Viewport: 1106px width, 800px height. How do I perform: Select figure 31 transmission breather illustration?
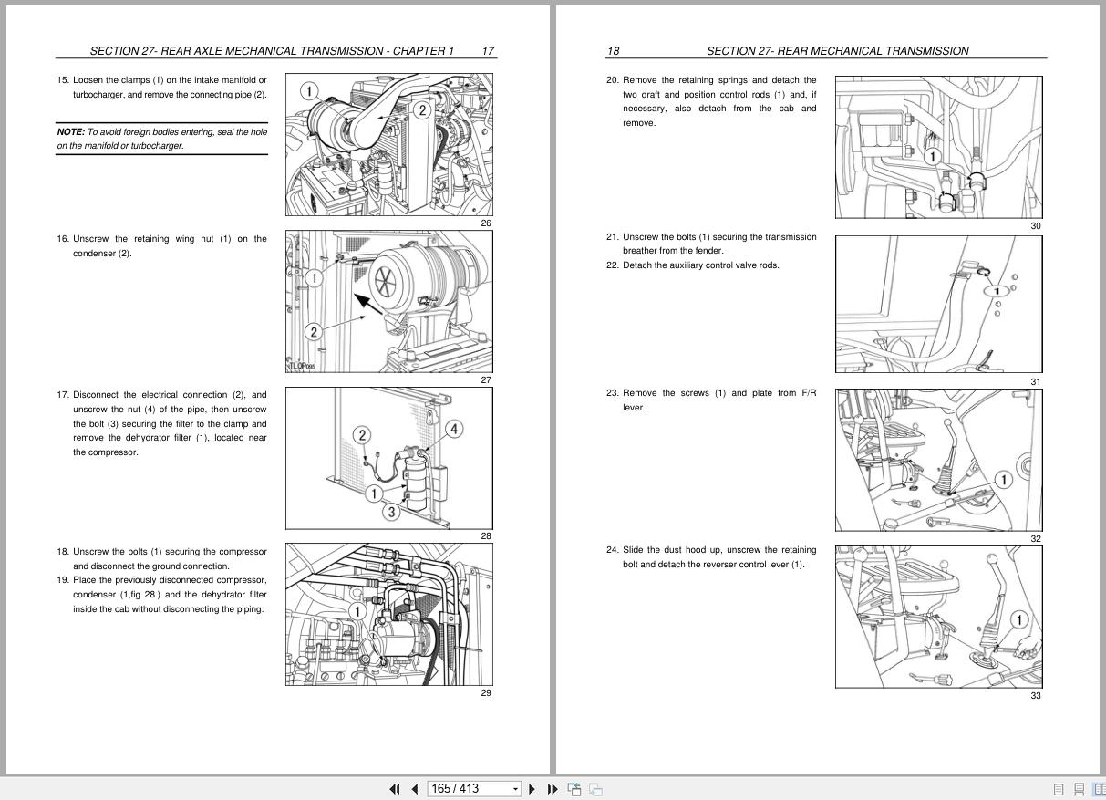click(x=939, y=304)
